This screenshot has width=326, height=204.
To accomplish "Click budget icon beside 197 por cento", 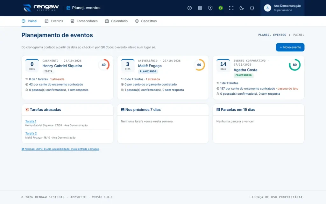I will [218, 89].
